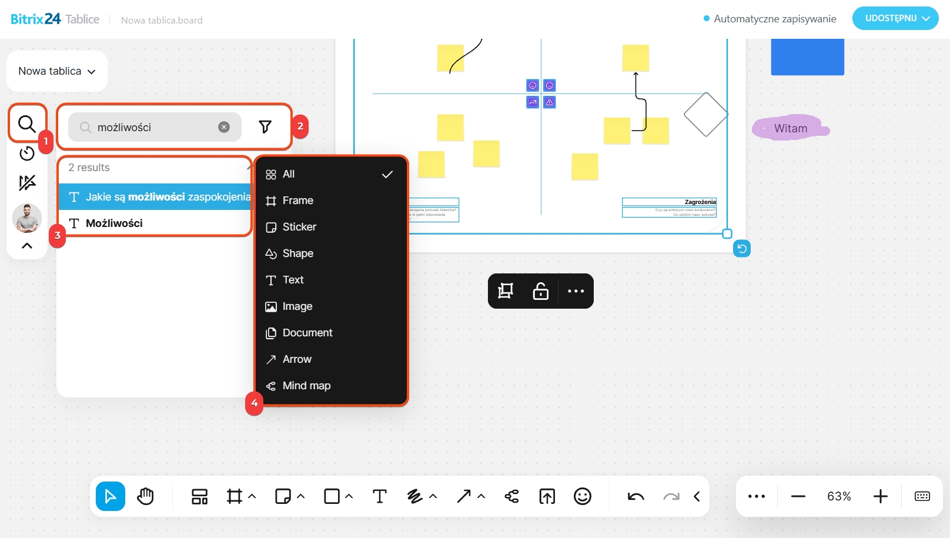
Task: Toggle the filter funnel in search bar
Action: 265,127
